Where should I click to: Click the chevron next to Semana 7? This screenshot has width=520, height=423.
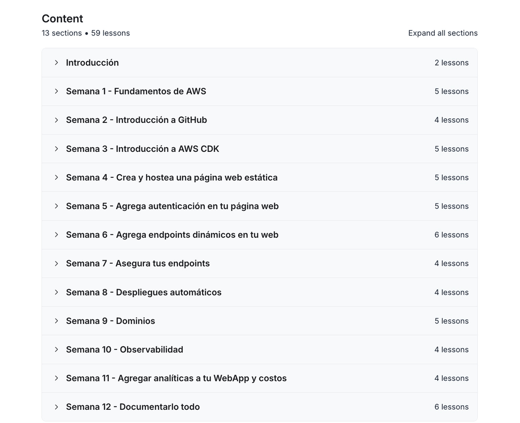[56, 264]
